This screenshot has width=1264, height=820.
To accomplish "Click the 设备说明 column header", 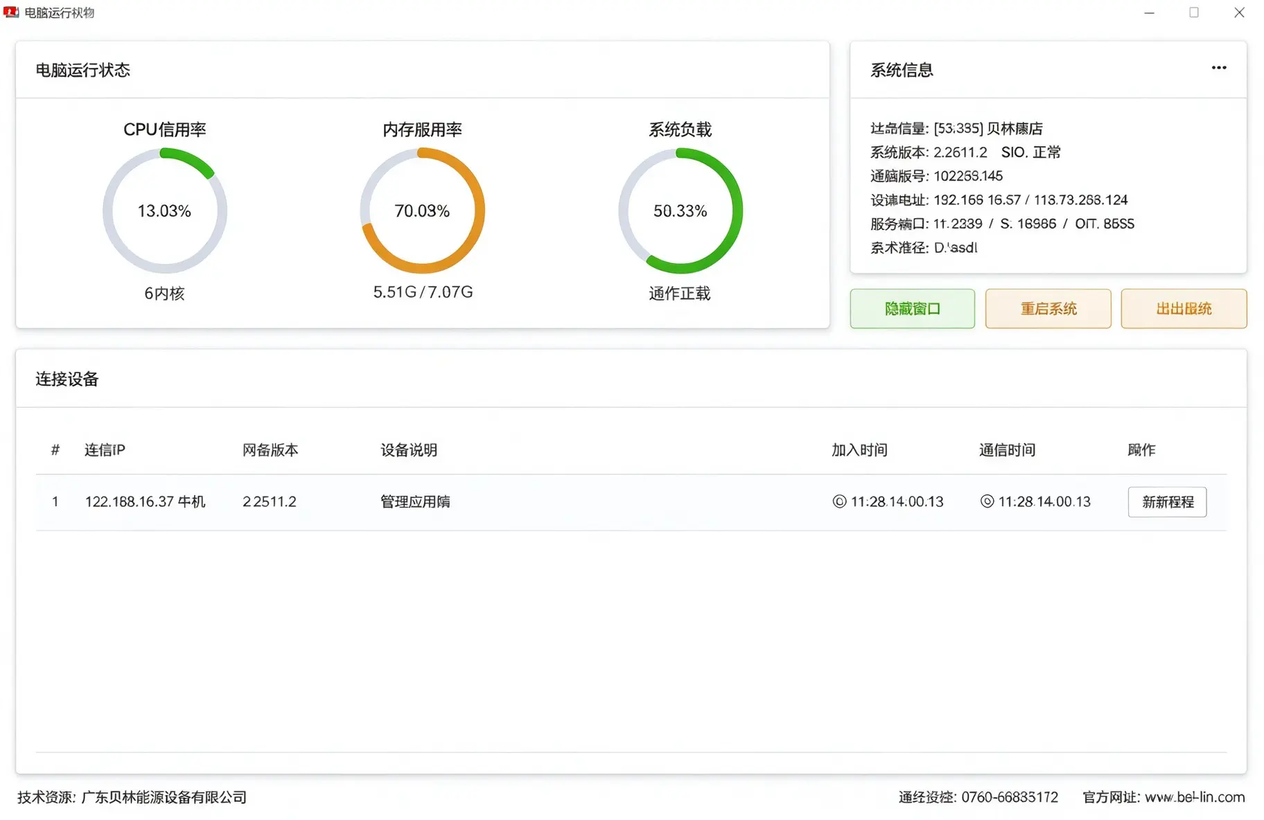I will 409,450.
